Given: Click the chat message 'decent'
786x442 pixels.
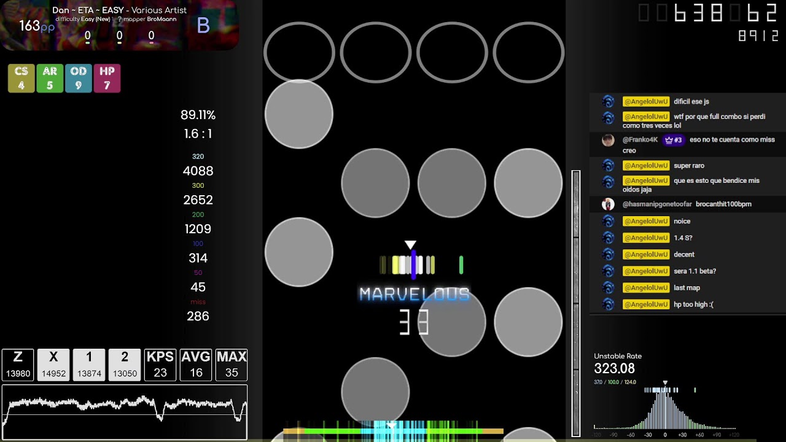Looking at the screenshot, I should [684, 255].
